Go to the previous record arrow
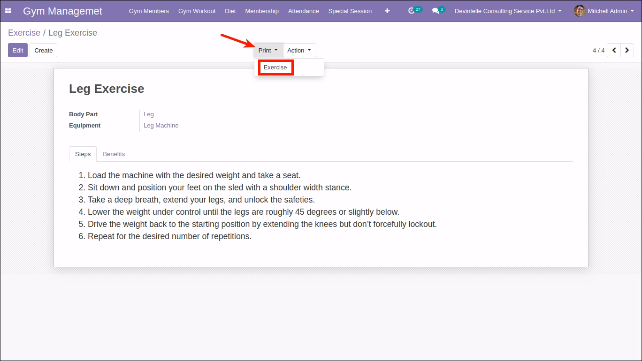642x361 pixels. coord(614,50)
